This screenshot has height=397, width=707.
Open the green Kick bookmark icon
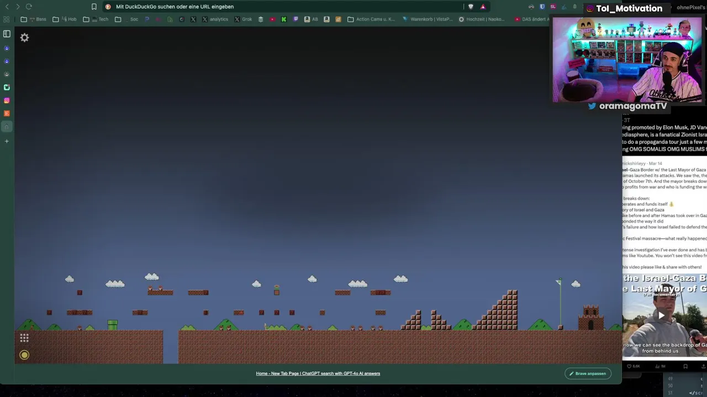[x=284, y=19]
